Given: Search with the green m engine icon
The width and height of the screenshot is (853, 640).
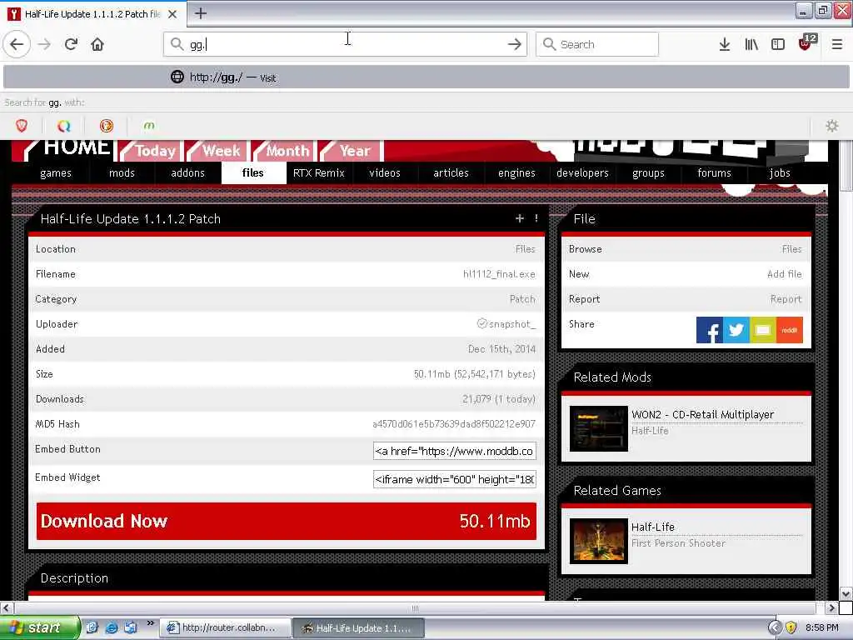Looking at the screenshot, I should 148,126.
